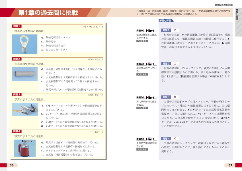
Task: Click the cable stripper photo in 問題3
Action: (x=25, y=109)
